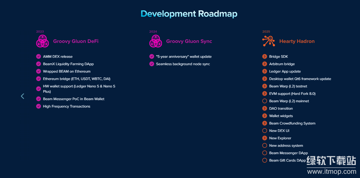Image resolution: width=360 pixels, height=178 pixels.
Task: Click the arrow icon beside Arbitrum bridge
Action: point(265,64)
